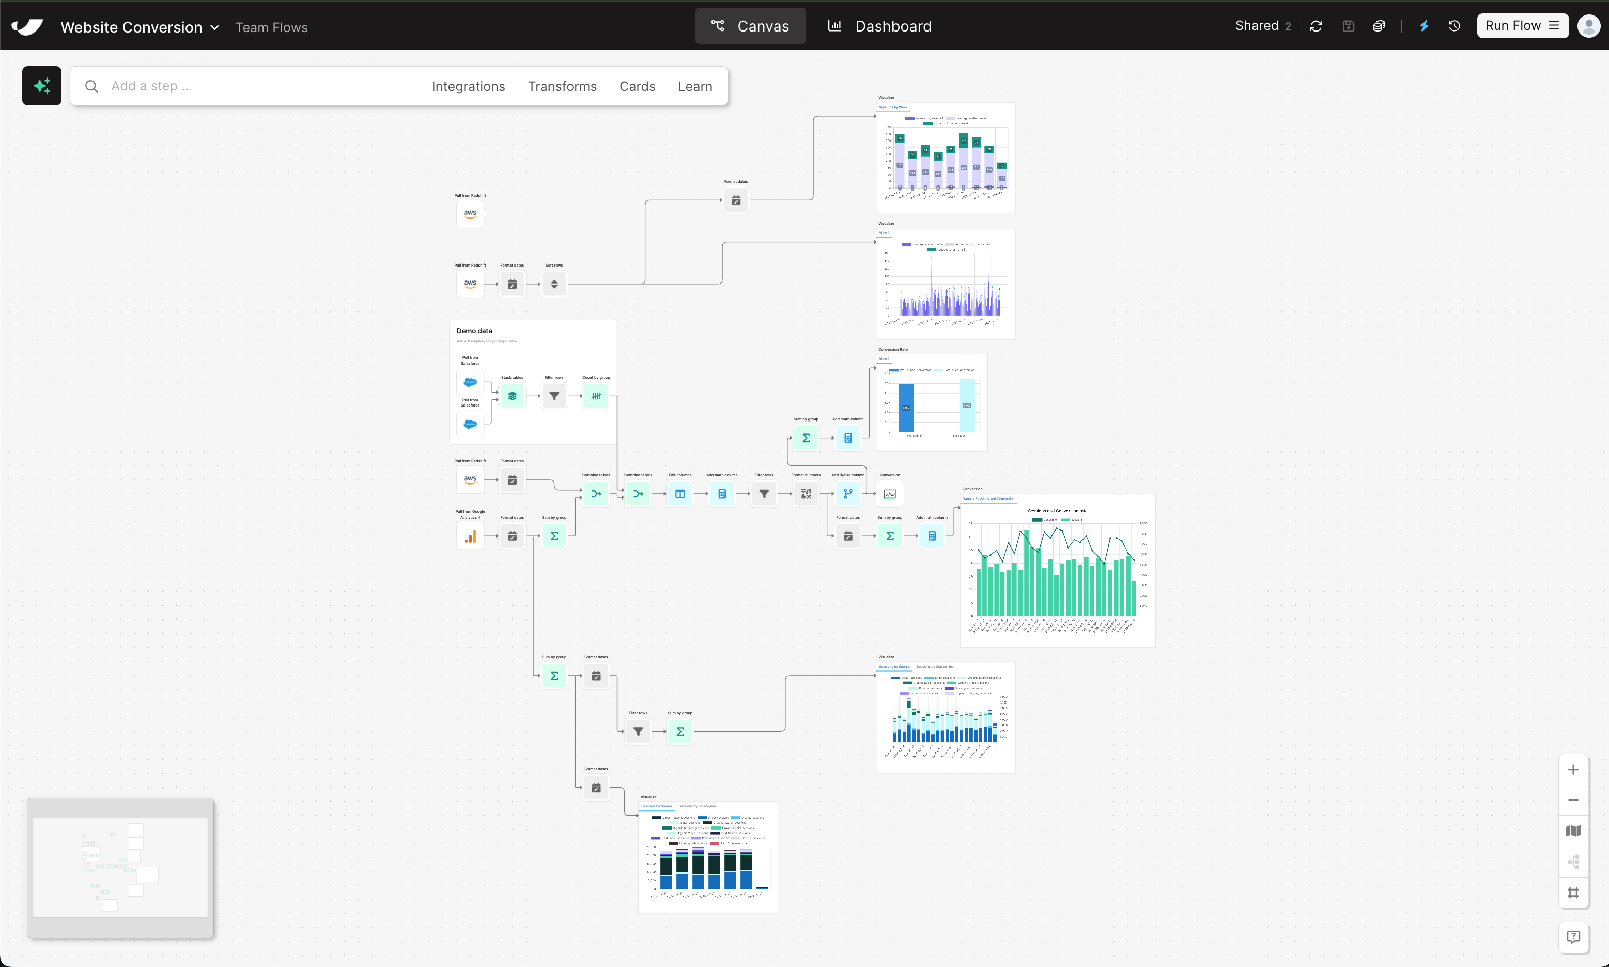Click the Demo data card title
1609x967 pixels.
point(474,331)
